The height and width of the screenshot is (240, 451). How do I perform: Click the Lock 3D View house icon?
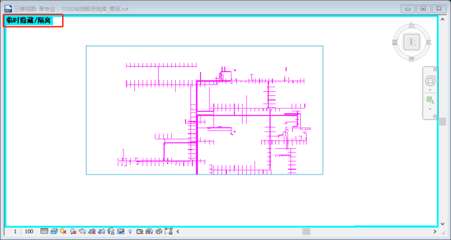(110, 231)
